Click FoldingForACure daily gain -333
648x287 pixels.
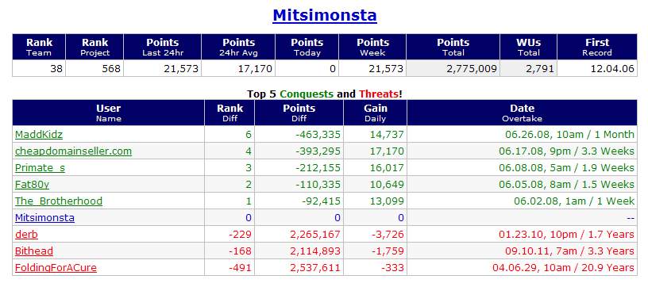pyautogui.click(x=393, y=268)
